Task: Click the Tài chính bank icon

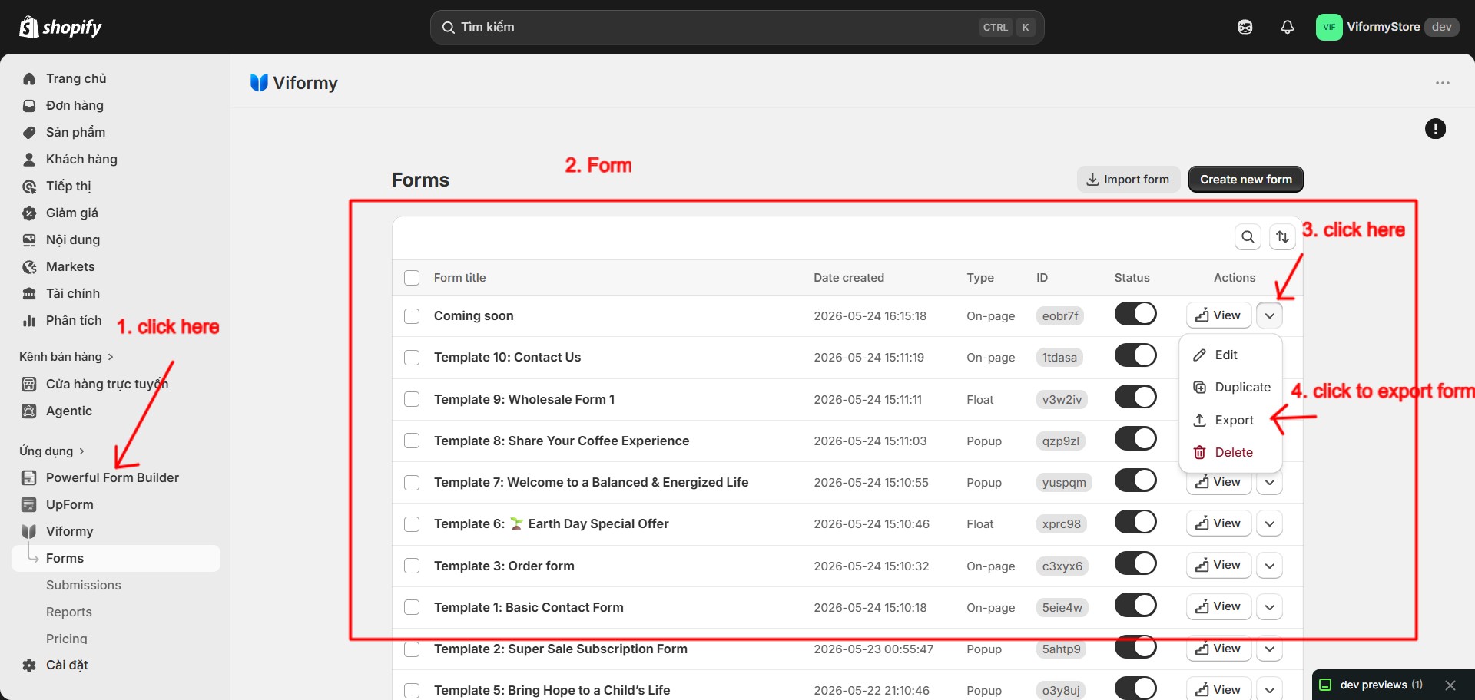Action: click(29, 293)
